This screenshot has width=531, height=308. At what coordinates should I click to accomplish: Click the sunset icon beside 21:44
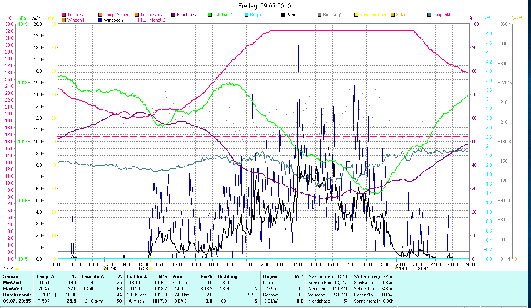click(x=431, y=269)
